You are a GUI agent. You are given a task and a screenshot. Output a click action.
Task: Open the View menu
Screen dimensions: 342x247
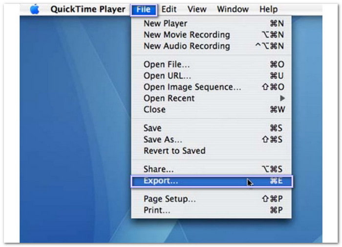click(x=197, y=9)
